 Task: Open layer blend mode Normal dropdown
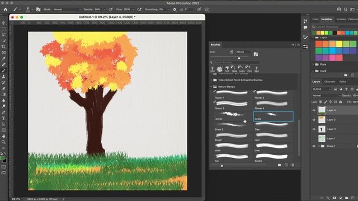pos(326,95)
